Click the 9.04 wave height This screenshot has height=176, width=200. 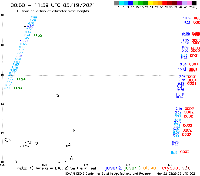[x=183, y=64]
